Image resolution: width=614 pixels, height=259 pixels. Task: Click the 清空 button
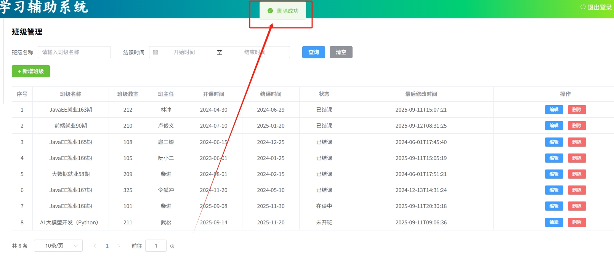pyautogui.click(x=341, y=52)
